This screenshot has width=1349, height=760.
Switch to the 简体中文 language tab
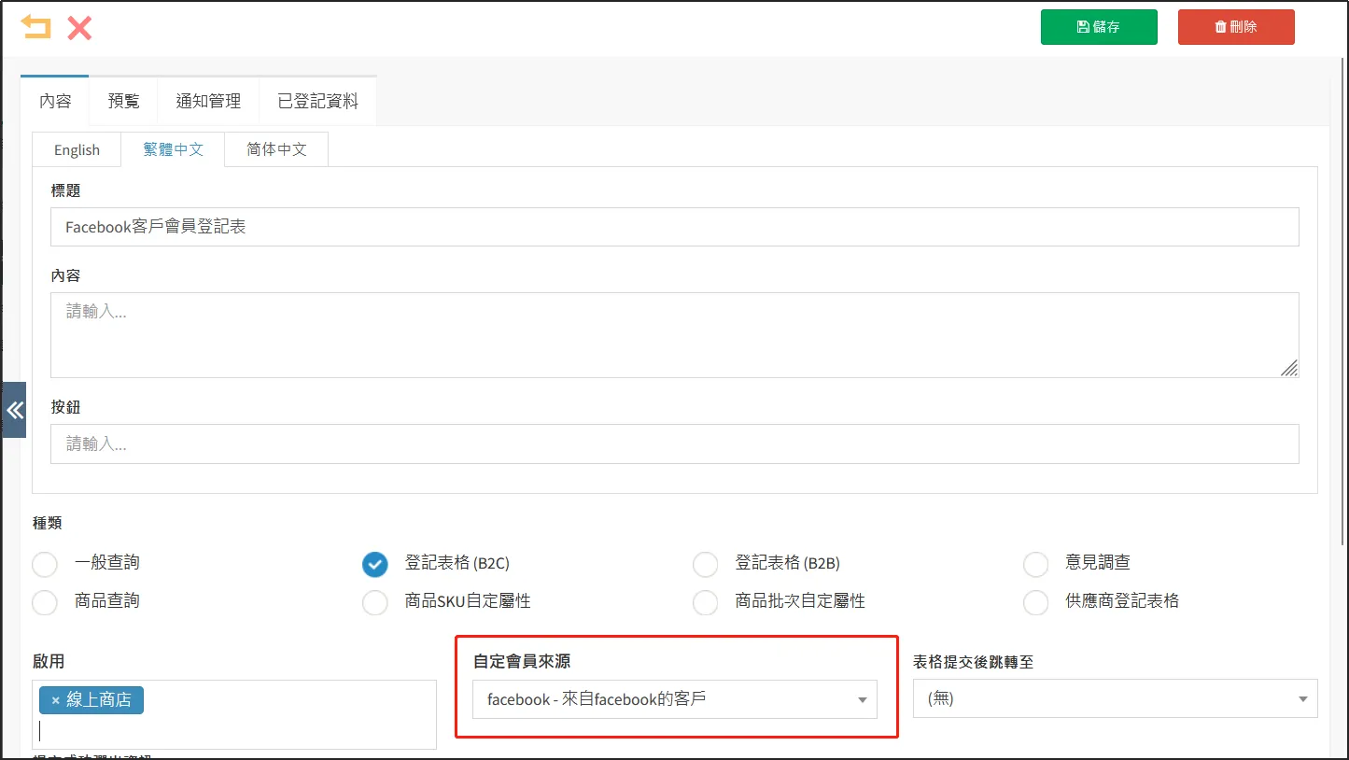[x=276, y=149]
